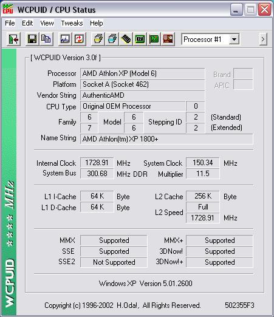Open the Tweaks menu
This screenshot has width=274, height=317.
click(x=72, y=23)
